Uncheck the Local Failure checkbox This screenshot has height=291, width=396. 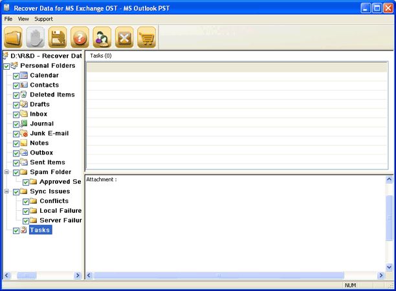point(26,211)
